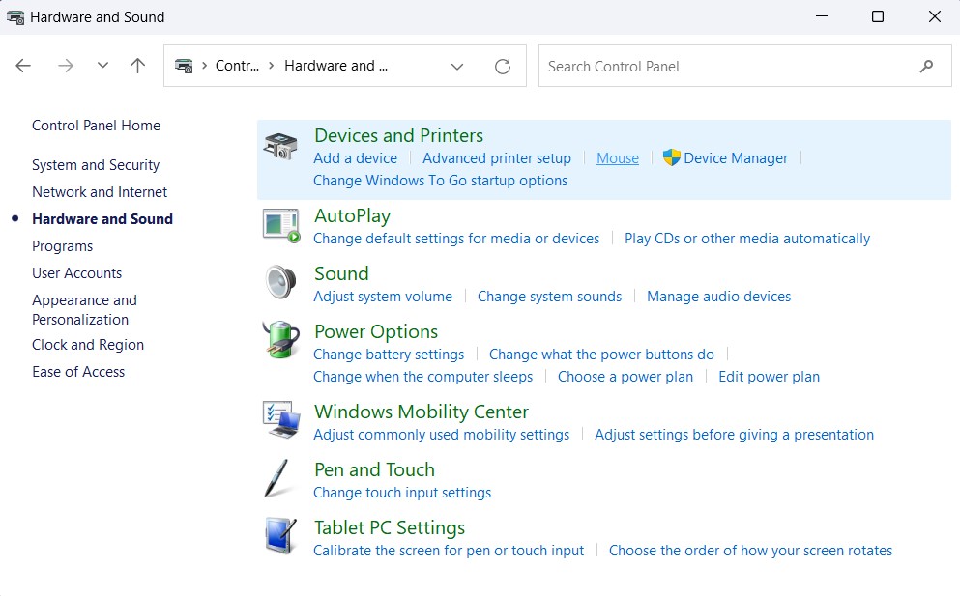Screen dimensions: 960x596
Task: Expand the chevron after the address bar icon
Action: point(204,66)
